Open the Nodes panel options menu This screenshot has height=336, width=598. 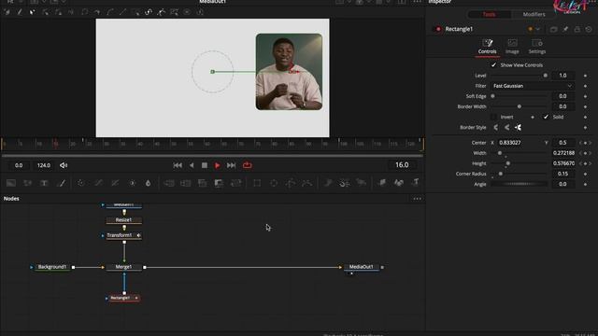[x=418, y=199]
